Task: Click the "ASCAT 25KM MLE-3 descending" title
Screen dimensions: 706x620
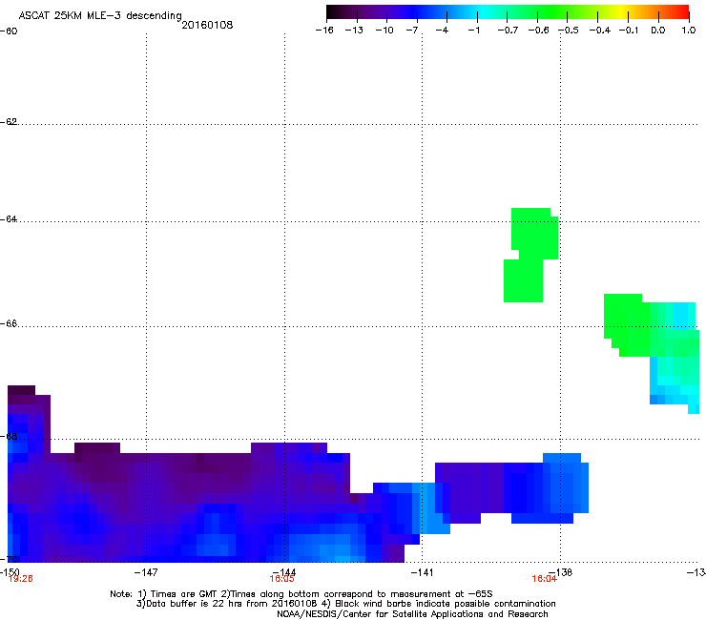Action: click(100, 15)
